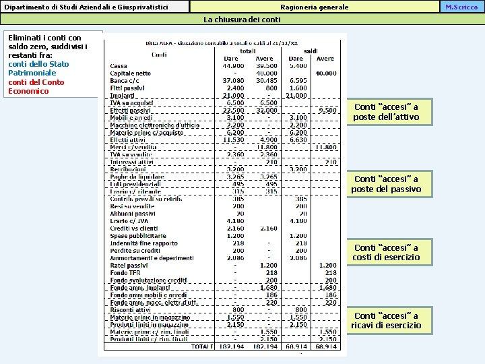Click the "Ratei passivi" row label
The height and width of the screenshot is (364, 485).
pos(129,266)
